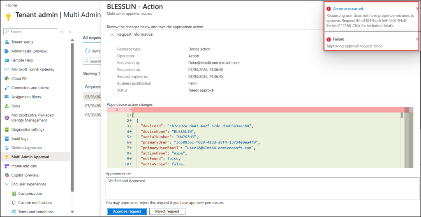Click the Goku@4Int44.onmicrosoft.com requester value
Screen dimensions: 421x217
point(214,63)
